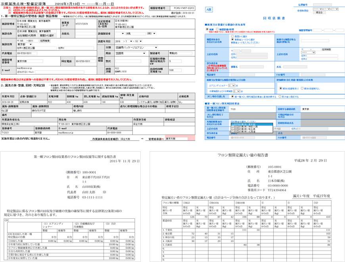Open the blank prefix dropdown before 設備製造者 name

[120, 33]
